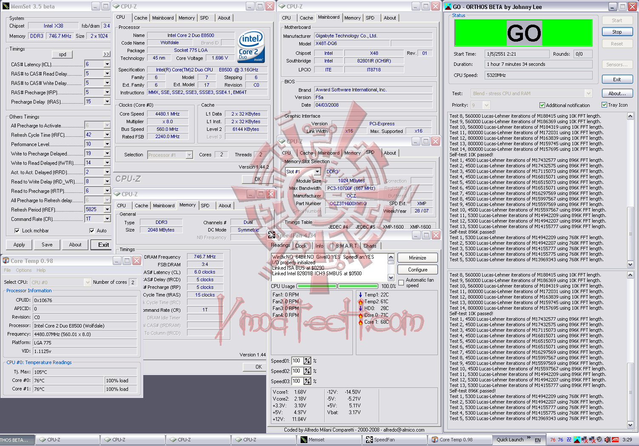
Task: Click the arrow icon beside HD0 in SpeedFan
Action: point(361,308)
